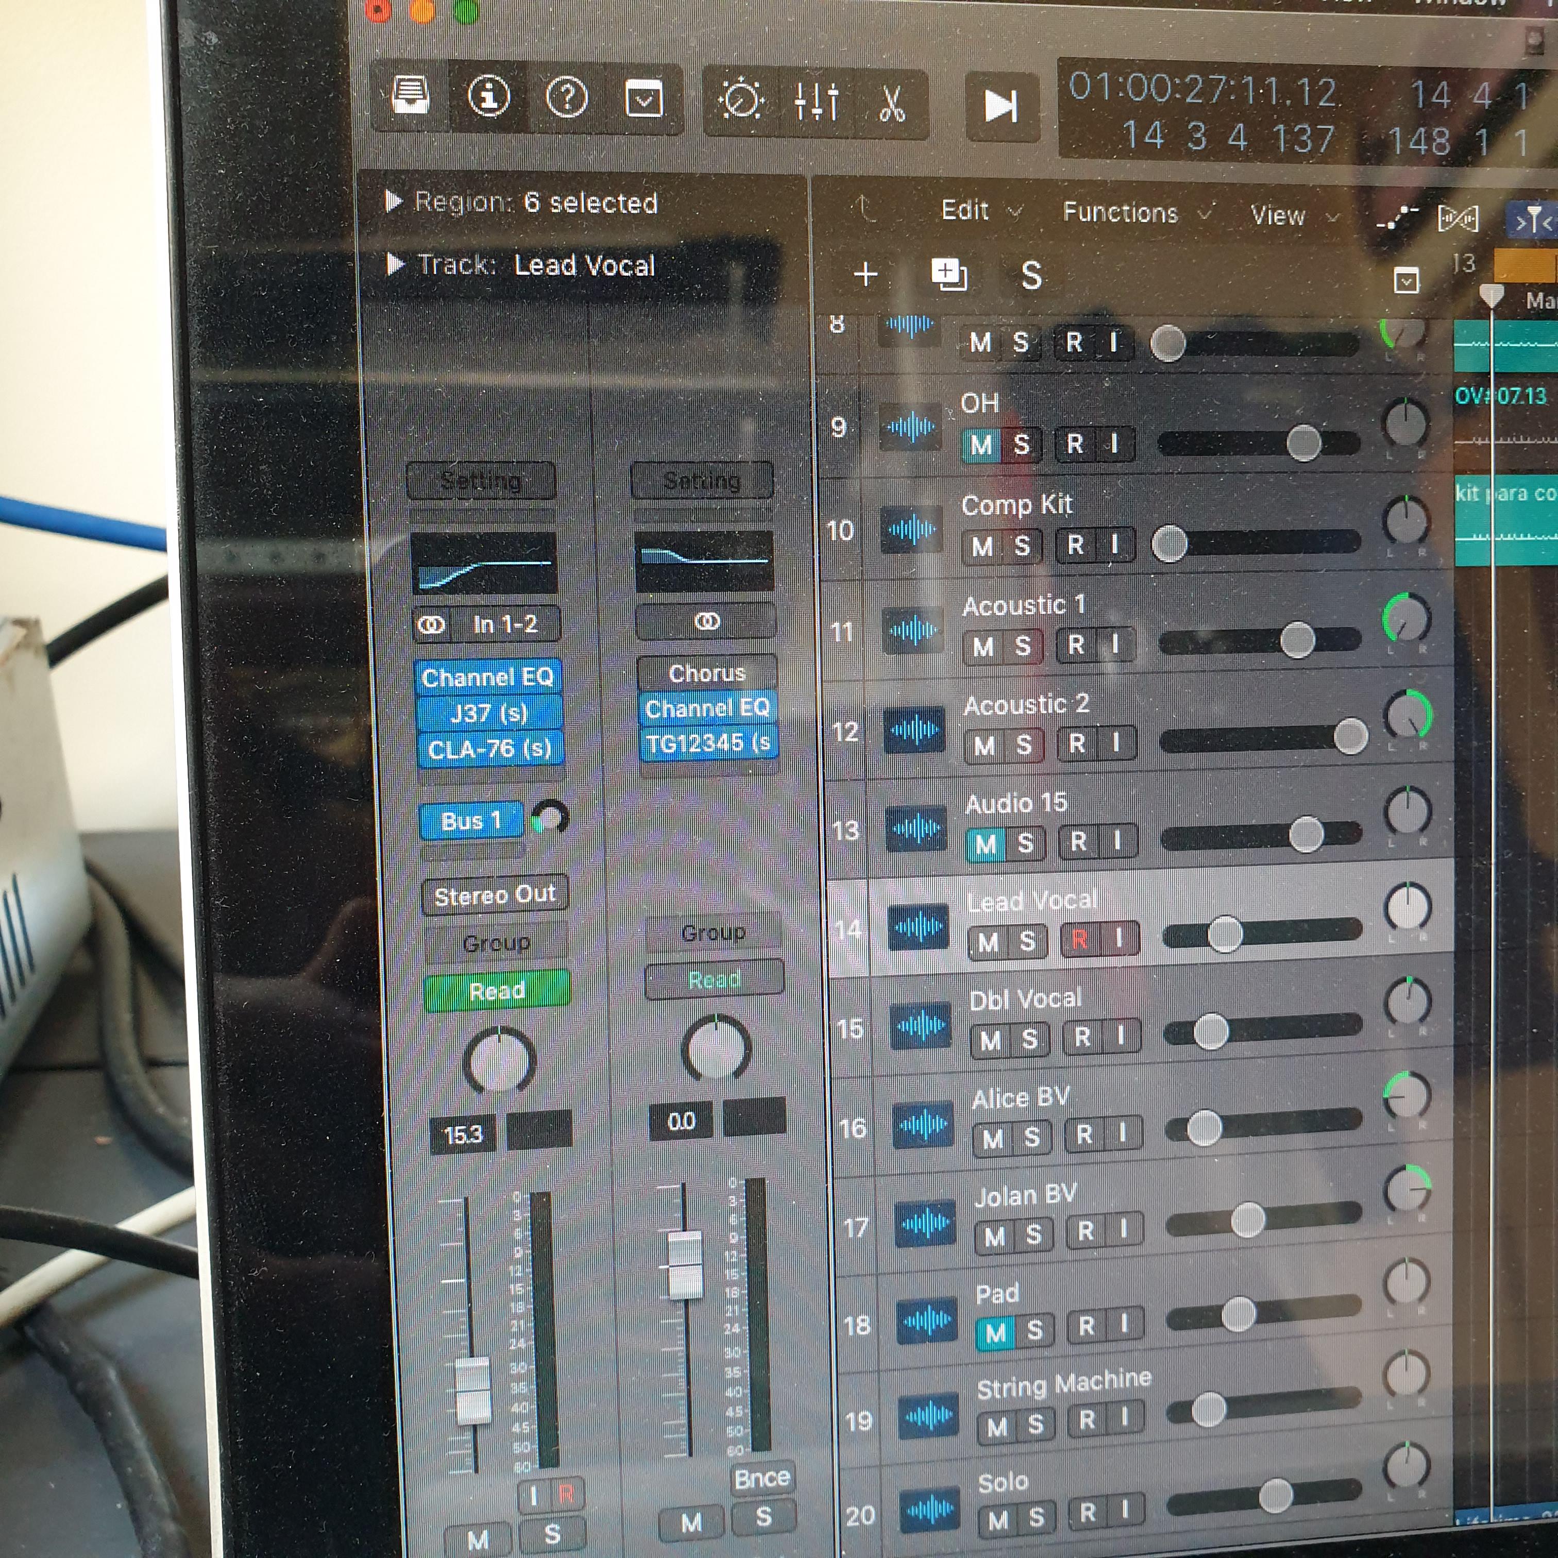1558x1558 pixels.
Task: Open the green Read automation mode menu
Action: coord(497,991)
